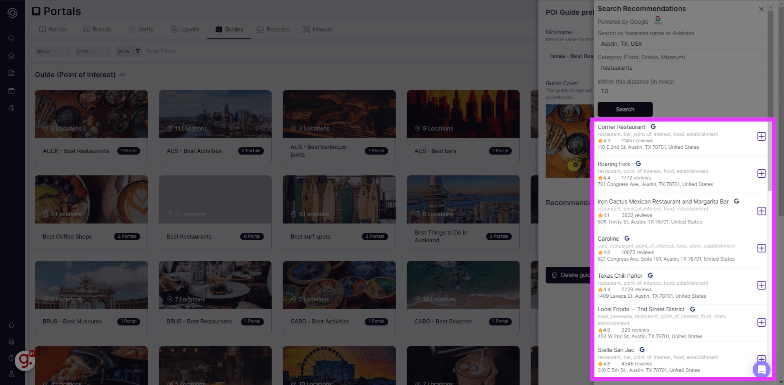Switch to the Portals tab

(x=53, y=29)
